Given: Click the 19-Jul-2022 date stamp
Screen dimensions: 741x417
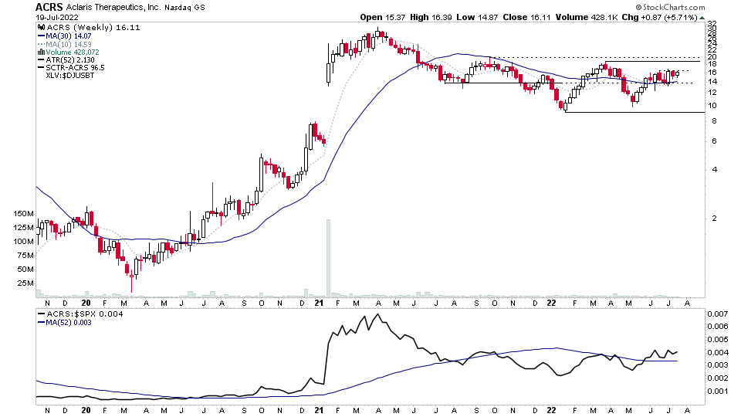Looking at the screenshot, I should (x=57, y=18).
